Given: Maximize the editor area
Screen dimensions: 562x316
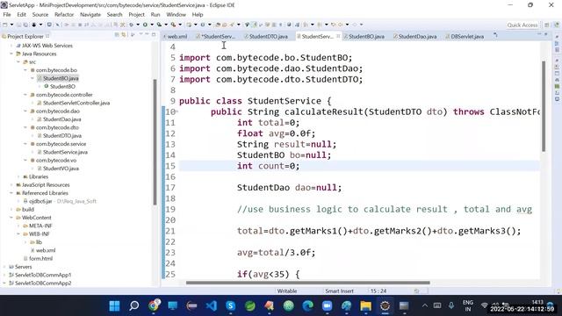Looking at the screenshot, I should click(x=546, y=34).
